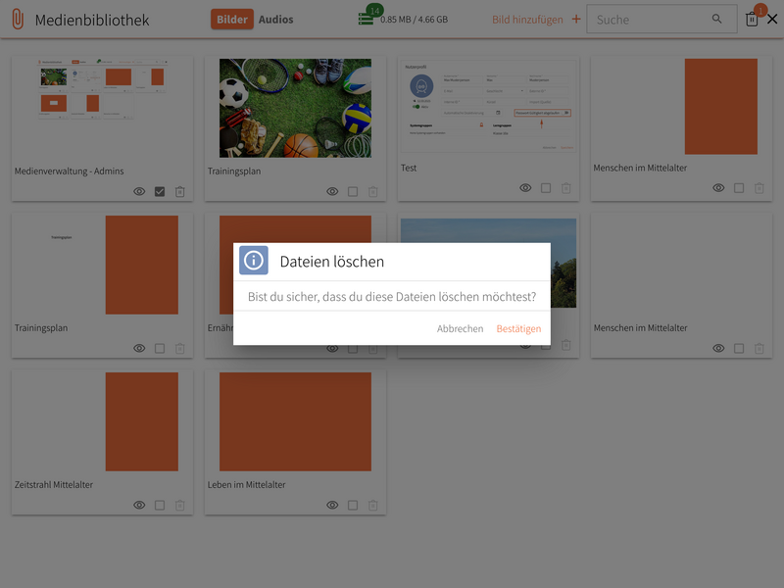Uncheck the Medienverwaltung - Admins checkbox

click(x=160, y=192)
